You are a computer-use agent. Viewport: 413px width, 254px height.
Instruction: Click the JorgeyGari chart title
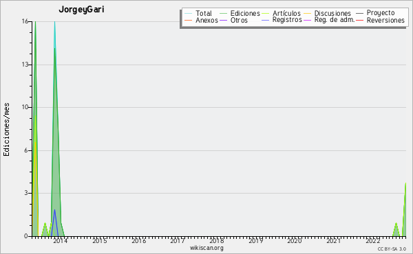point(81,10)
